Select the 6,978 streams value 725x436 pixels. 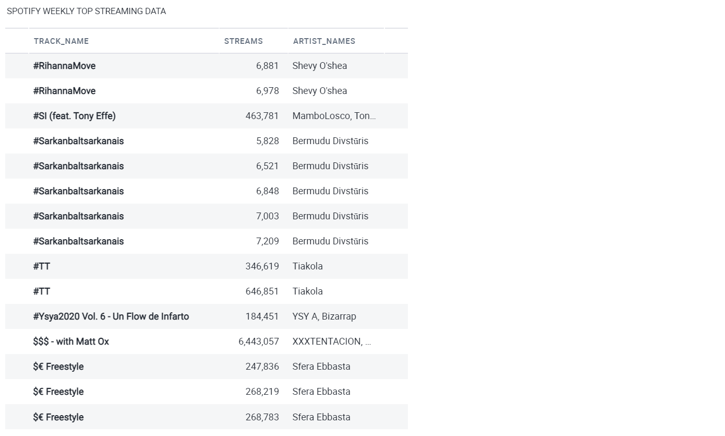click(x=267, y=91)
